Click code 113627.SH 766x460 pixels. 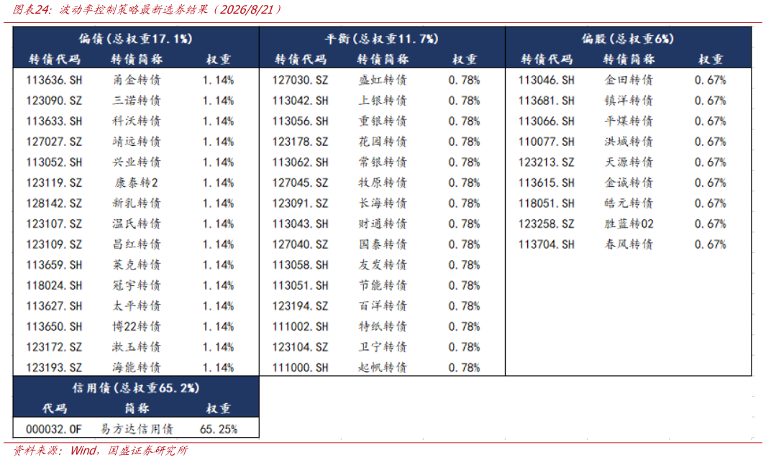54,305
